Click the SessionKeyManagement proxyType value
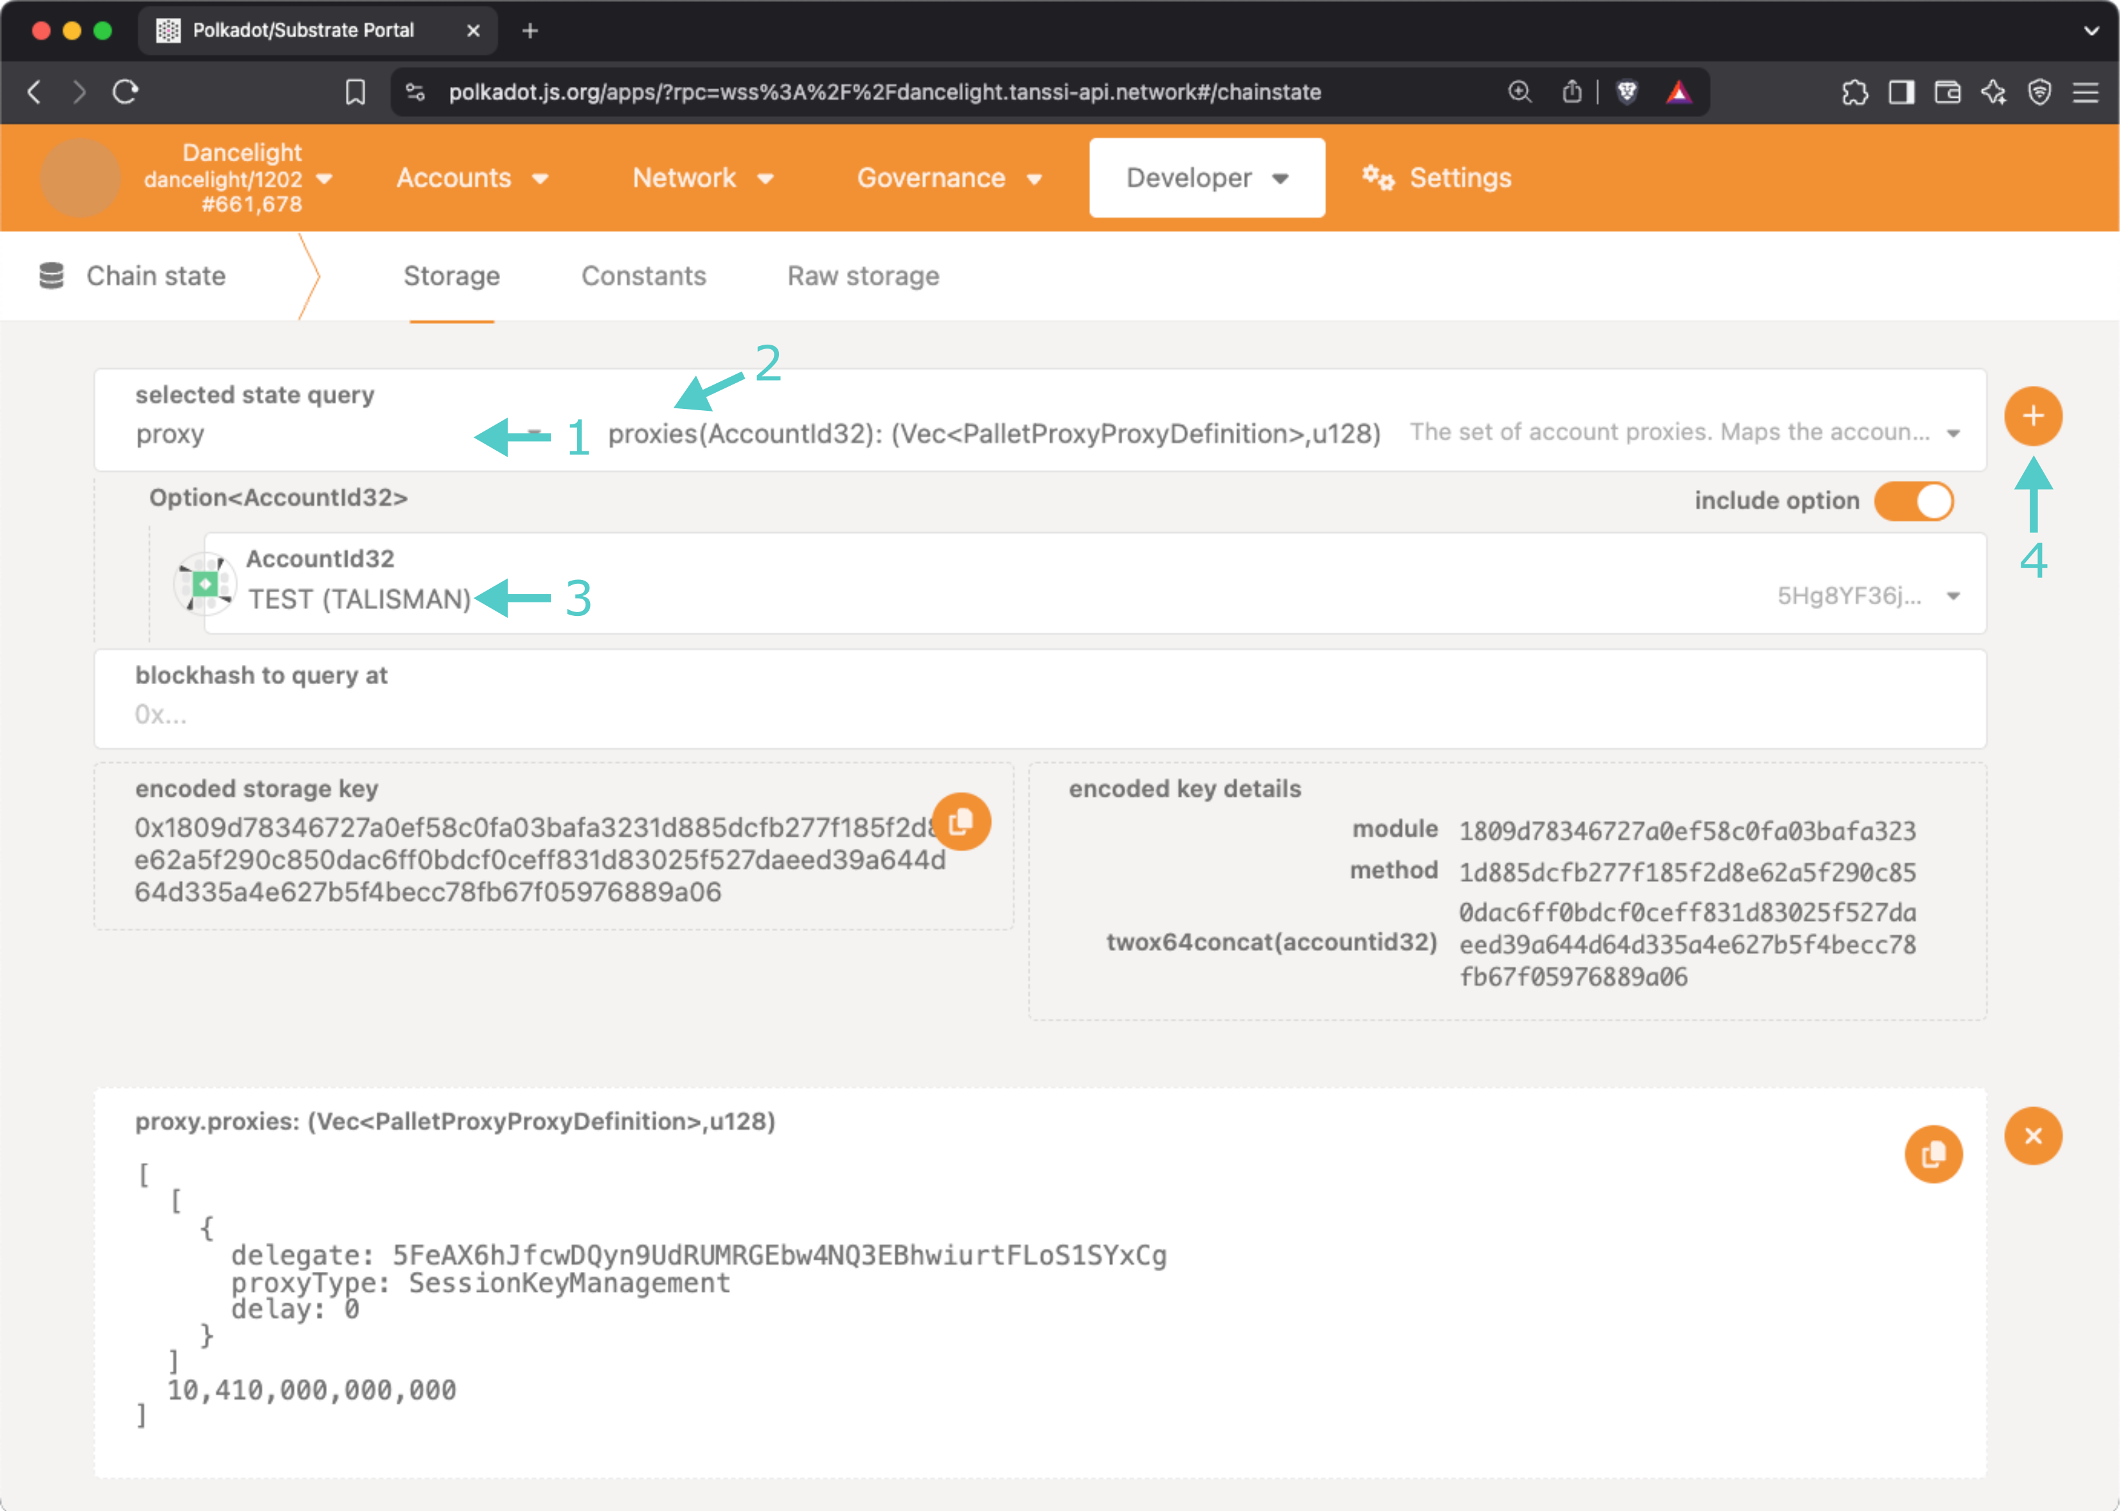 pyautogui.click(x=569, y=1283)
